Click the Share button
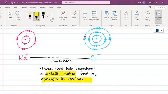This screenshot has height=94, width=168. pyautogui.click(x=159, y=7)
